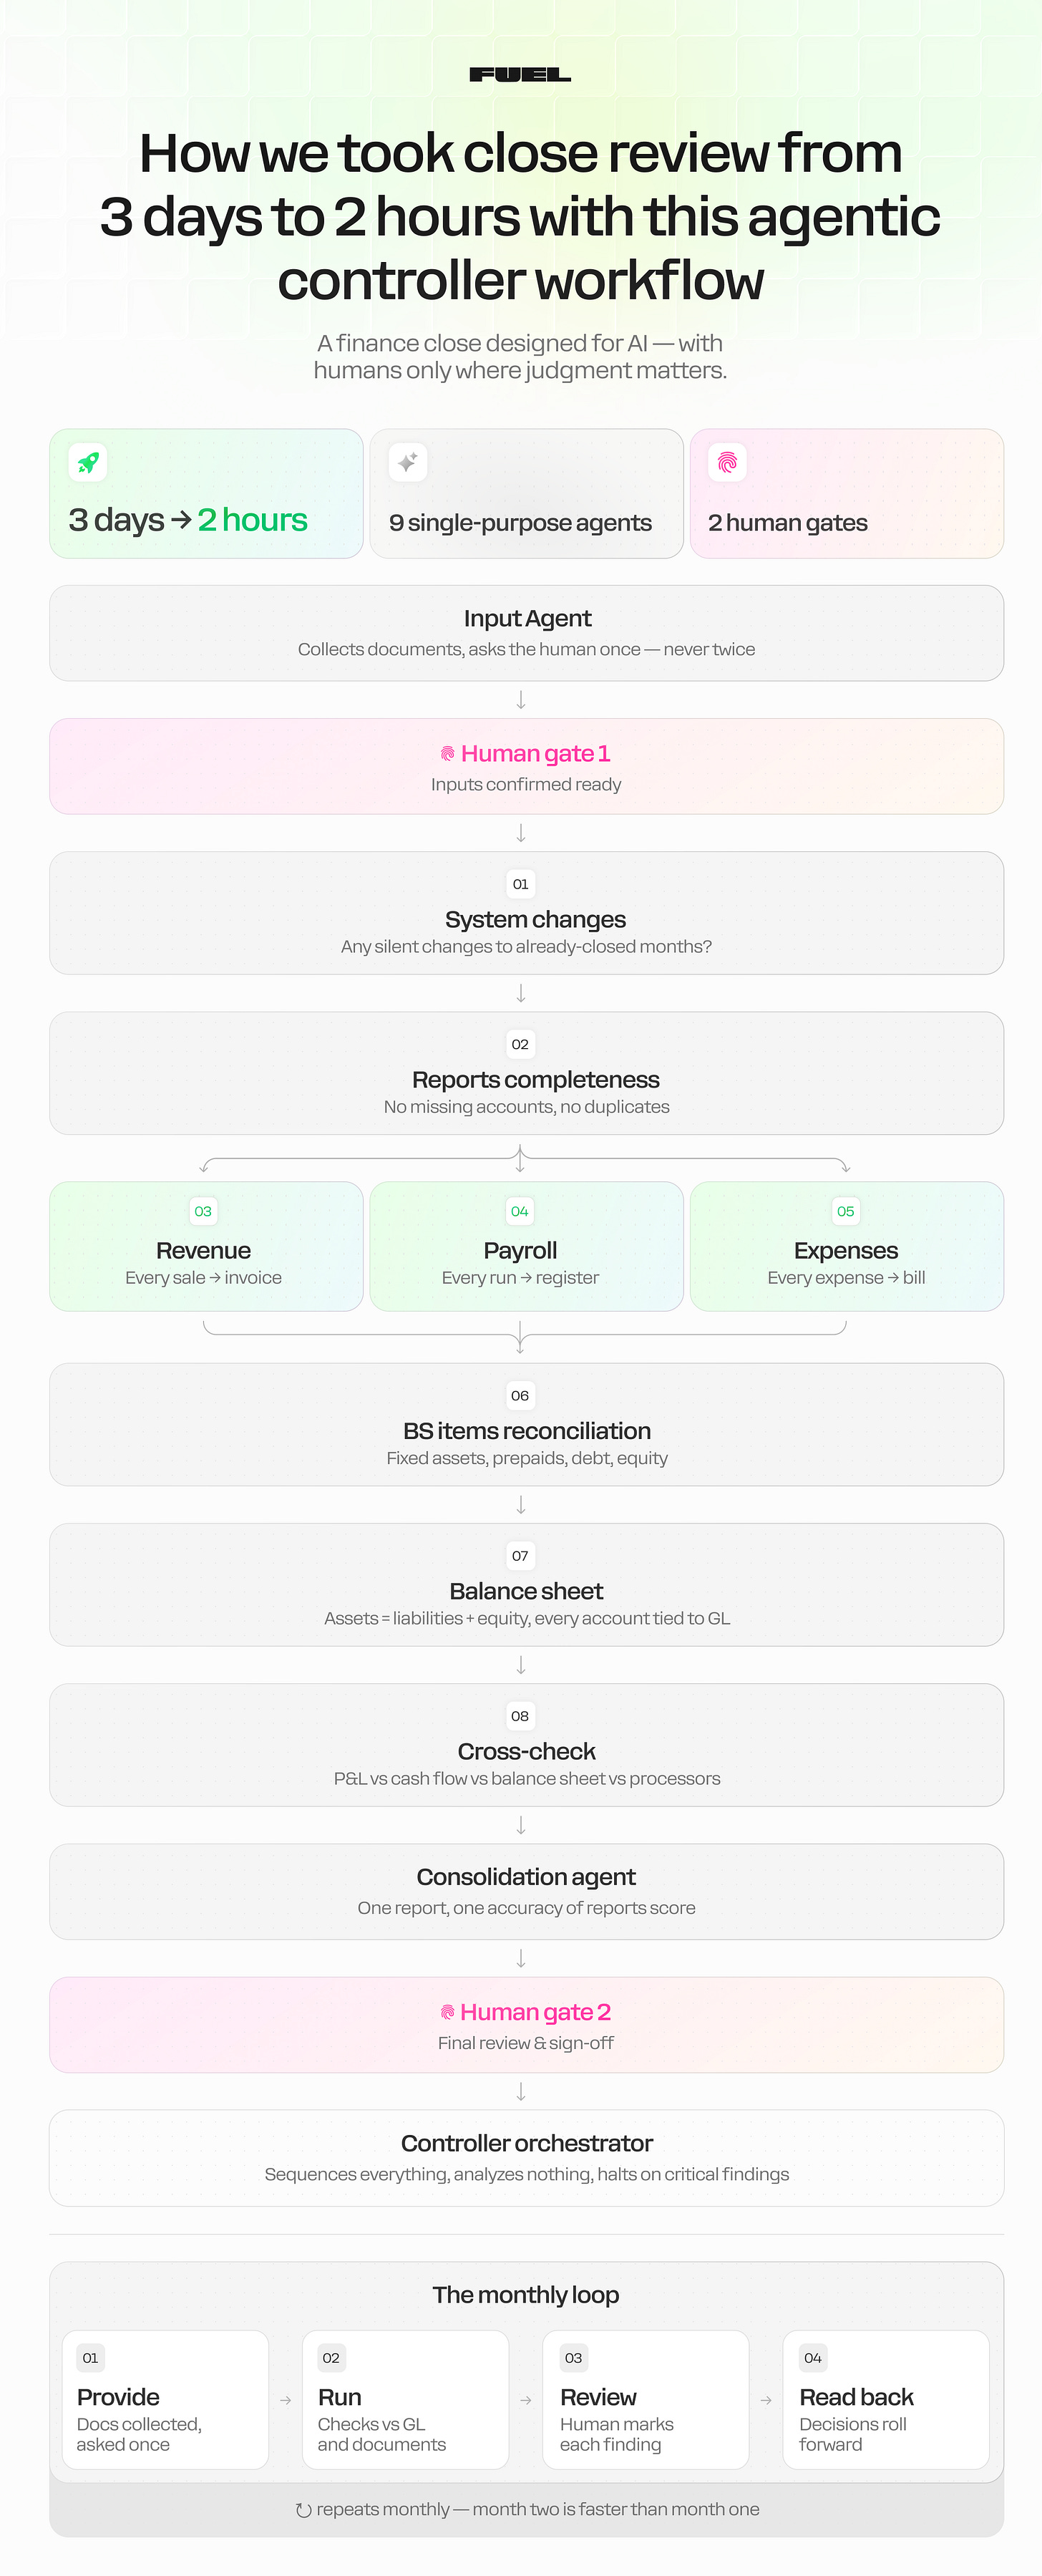Select the Expenses agent card
The image size is (1042, 2576).
tap(846, 1246)
